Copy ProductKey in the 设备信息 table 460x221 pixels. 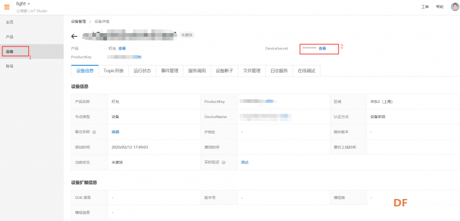(270, 101)
